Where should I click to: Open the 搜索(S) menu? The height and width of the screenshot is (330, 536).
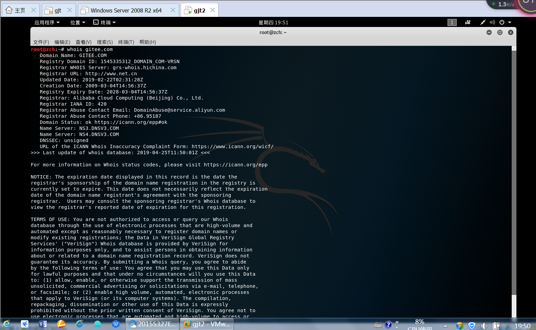click(105, 42)
